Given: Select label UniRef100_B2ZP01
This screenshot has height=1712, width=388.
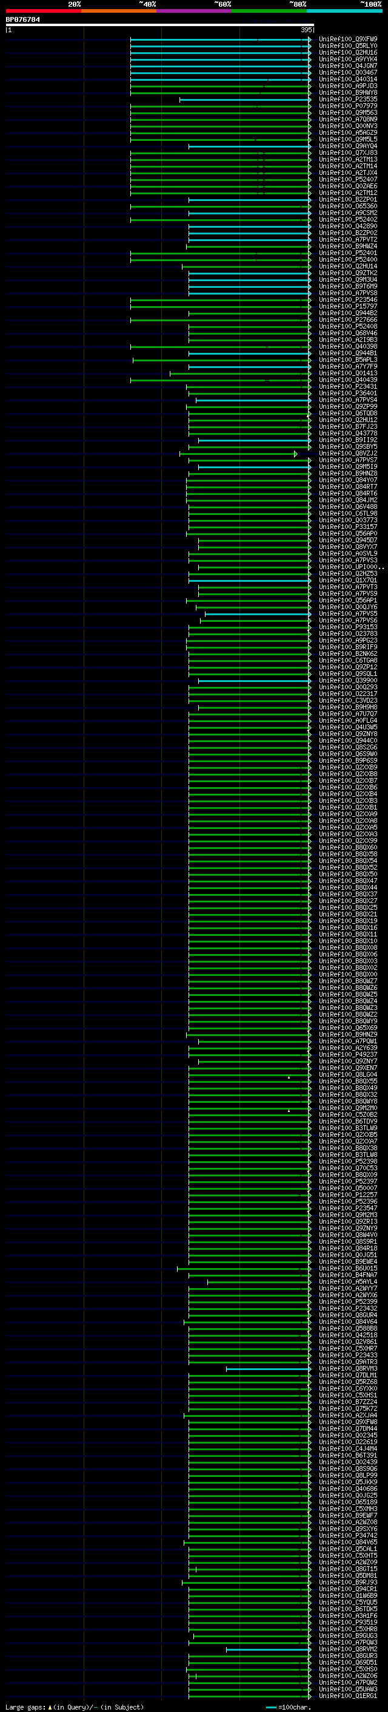Looking at the screenshot, I should pyautogui.click(x=347, y=199).
